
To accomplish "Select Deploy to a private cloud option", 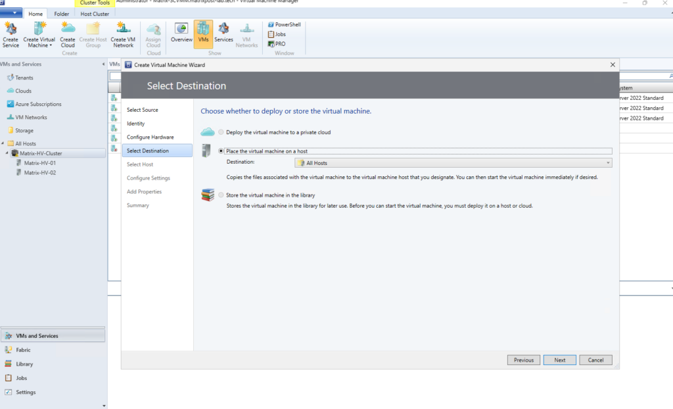I will pos(221,132).
